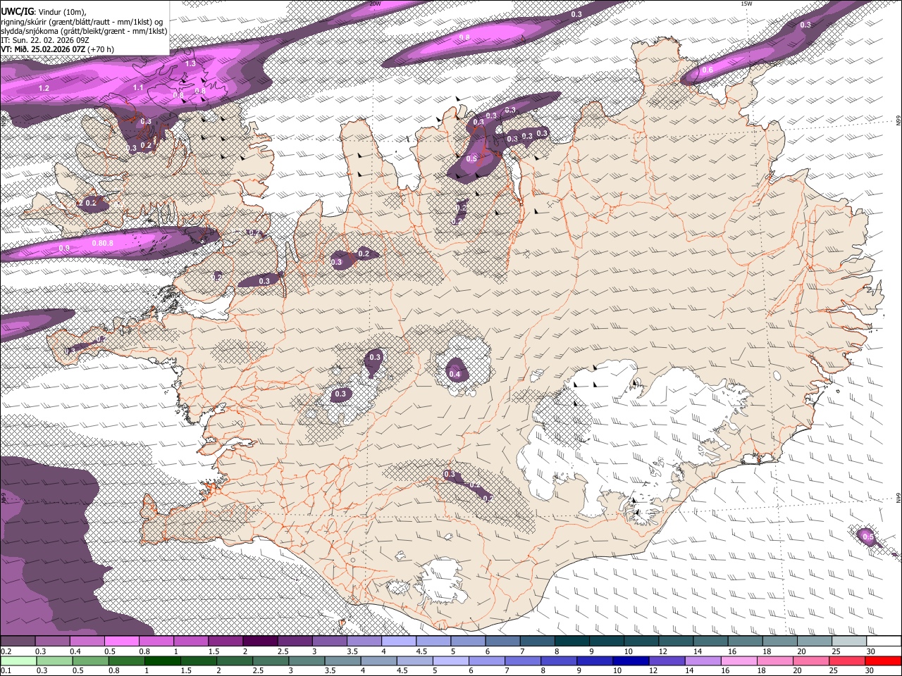Pick the palest green 0.1–0.3 rain legend swatch
The image size is (902, 676).
point(18,661)
